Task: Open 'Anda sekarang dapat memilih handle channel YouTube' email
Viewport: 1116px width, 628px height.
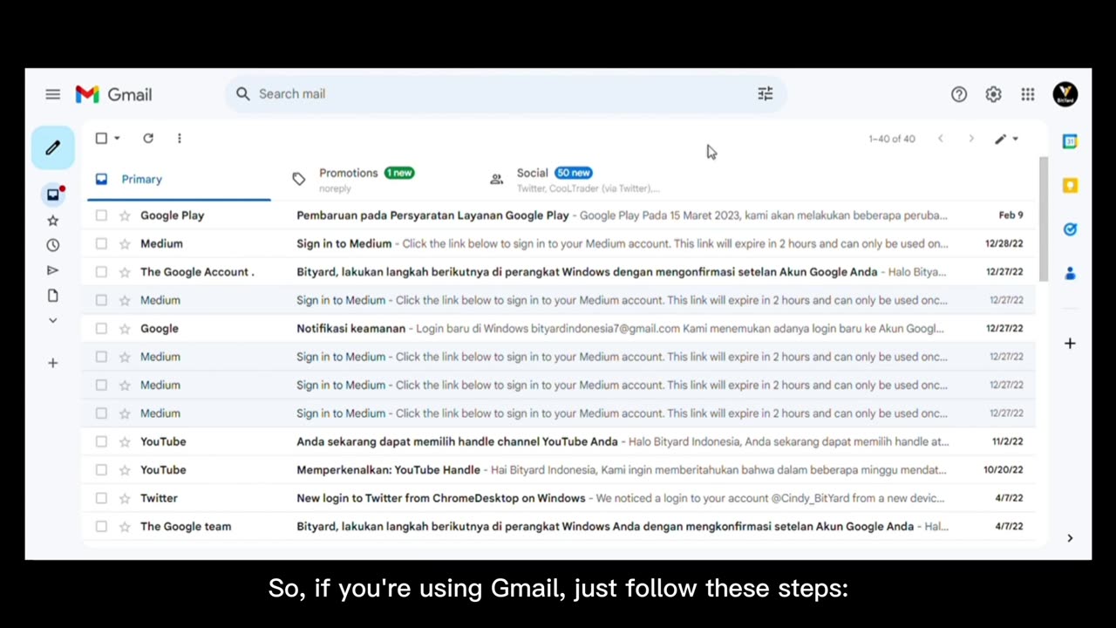Action: [x=558, y=441]
